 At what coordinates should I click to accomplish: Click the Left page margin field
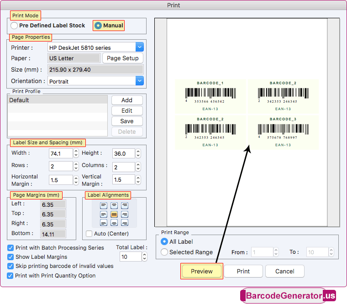tap(53, 204)
